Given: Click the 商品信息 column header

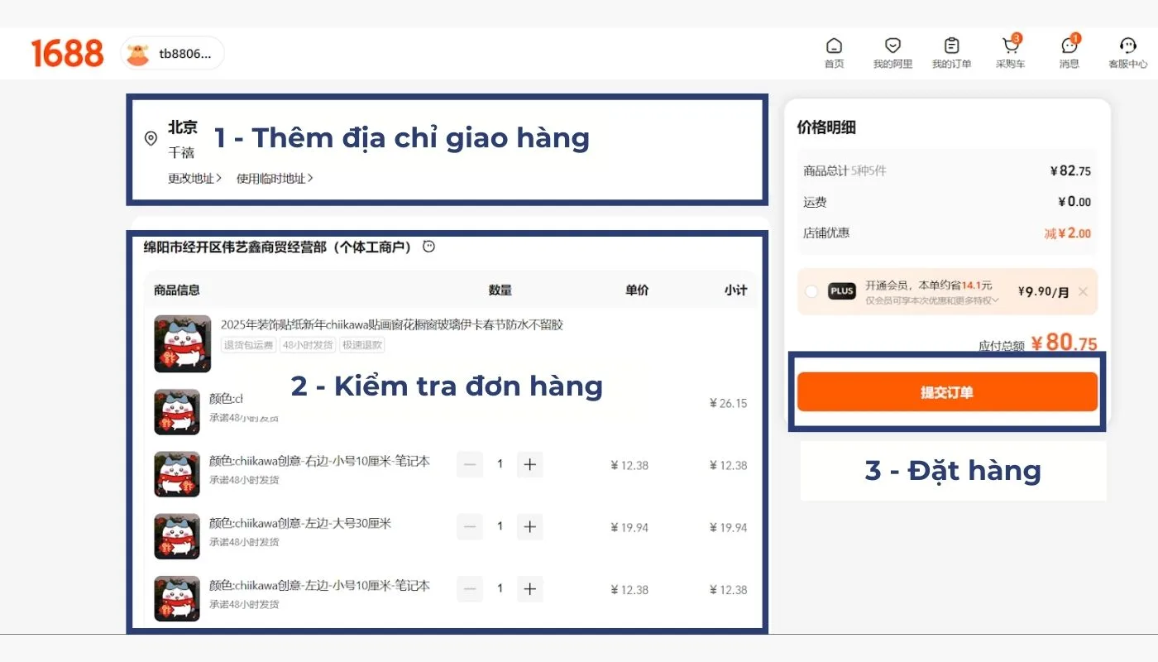Looking at the screenshot, I should coord(177,290).
